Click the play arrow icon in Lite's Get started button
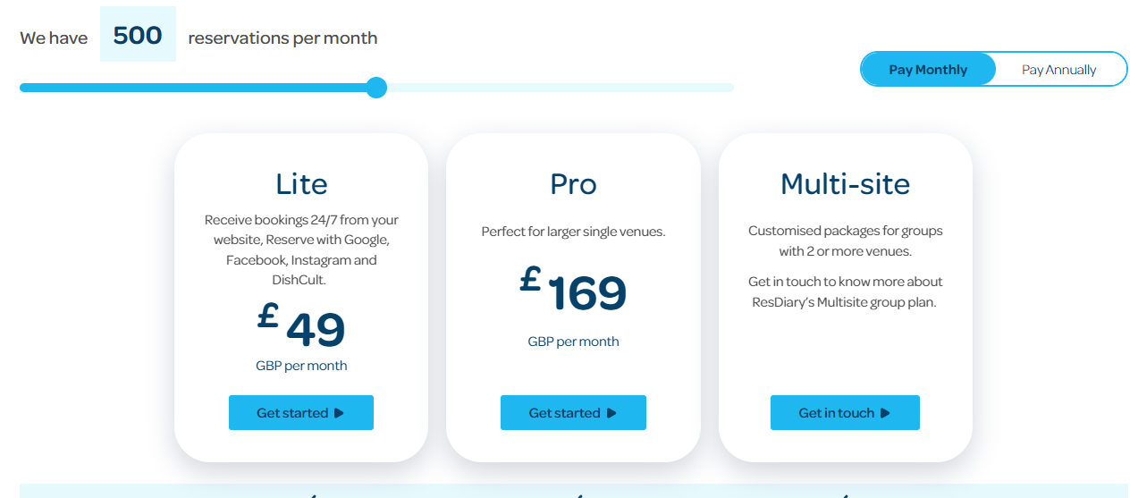This screenshot has height=498, width=1138. 339,413
